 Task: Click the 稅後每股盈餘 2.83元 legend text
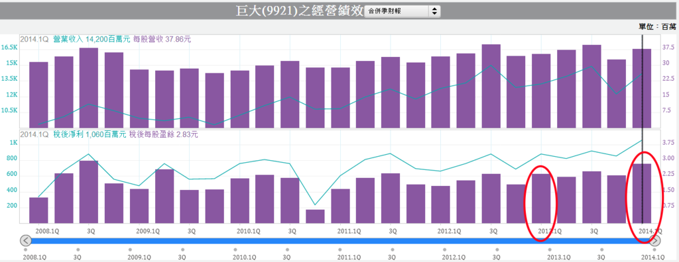[163, 134]
